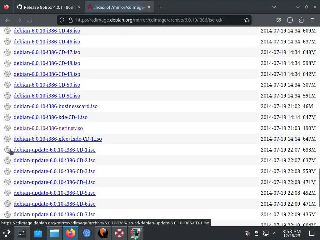The width and height of the screenshot is (320, 240).
Task: Click the page vertical scrollbar thumb
Action: 319,187
